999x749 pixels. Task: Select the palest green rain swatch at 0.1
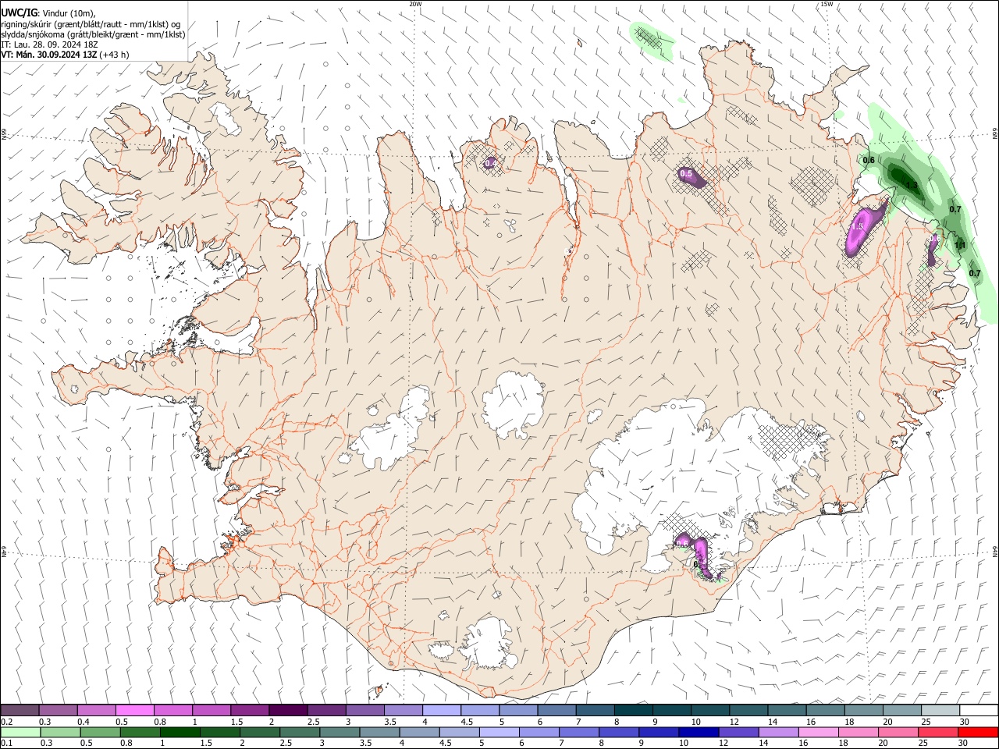click(20, 732)
